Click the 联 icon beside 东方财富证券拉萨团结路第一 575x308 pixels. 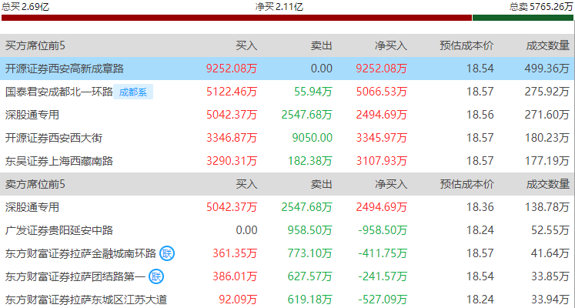click(x=156, y=276)
